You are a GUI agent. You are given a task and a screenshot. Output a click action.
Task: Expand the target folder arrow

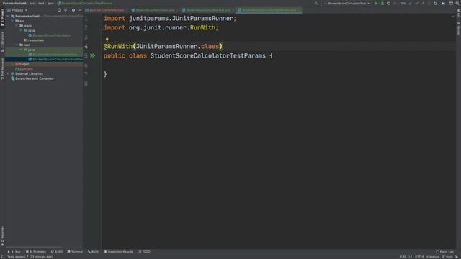pos(12,64)
